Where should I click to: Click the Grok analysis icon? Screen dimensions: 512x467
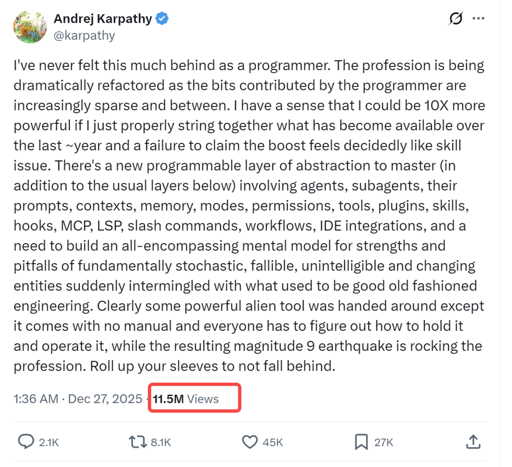point(455,18)
